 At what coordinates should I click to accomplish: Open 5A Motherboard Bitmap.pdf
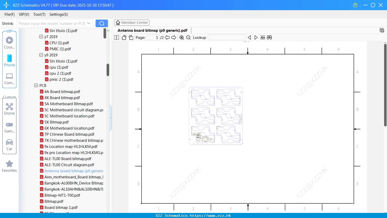[x=69, y=104]
